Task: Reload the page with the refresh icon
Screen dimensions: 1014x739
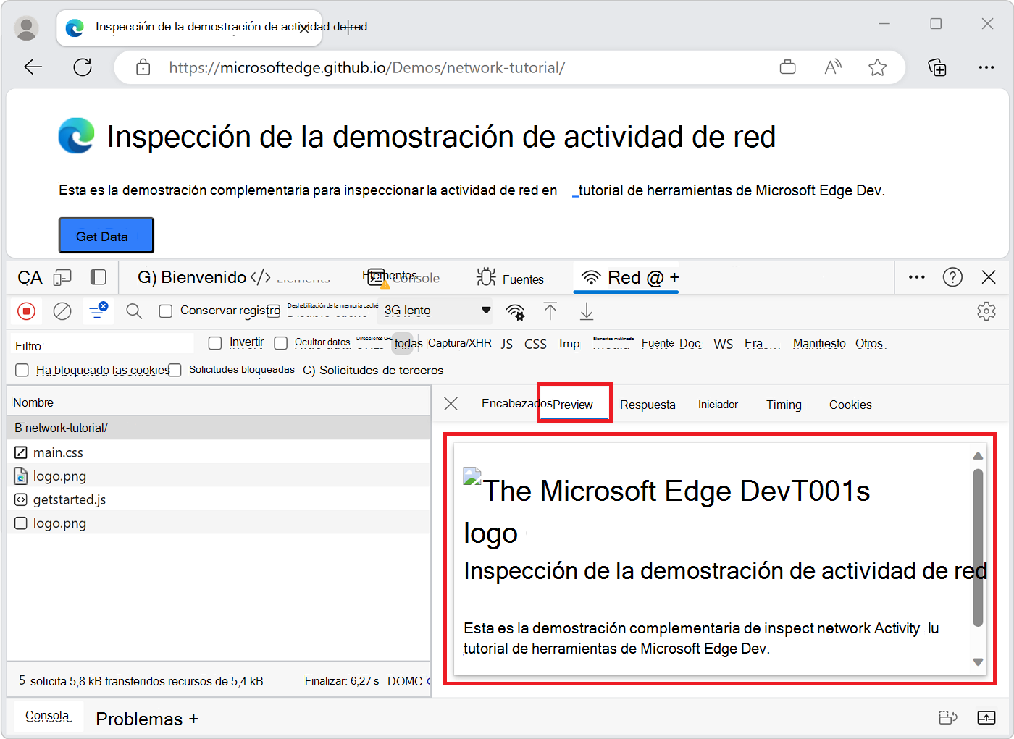Action: point(83,67)
